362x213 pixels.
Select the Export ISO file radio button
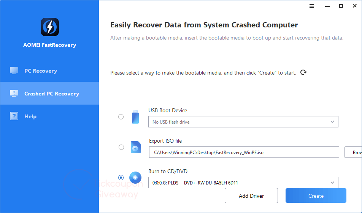121,147
